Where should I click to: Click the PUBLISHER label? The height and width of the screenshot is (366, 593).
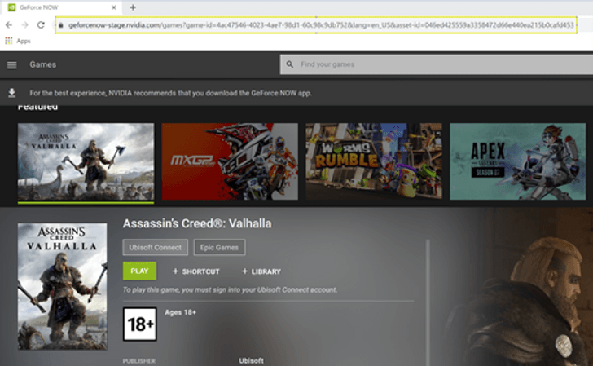pos(138,360)
